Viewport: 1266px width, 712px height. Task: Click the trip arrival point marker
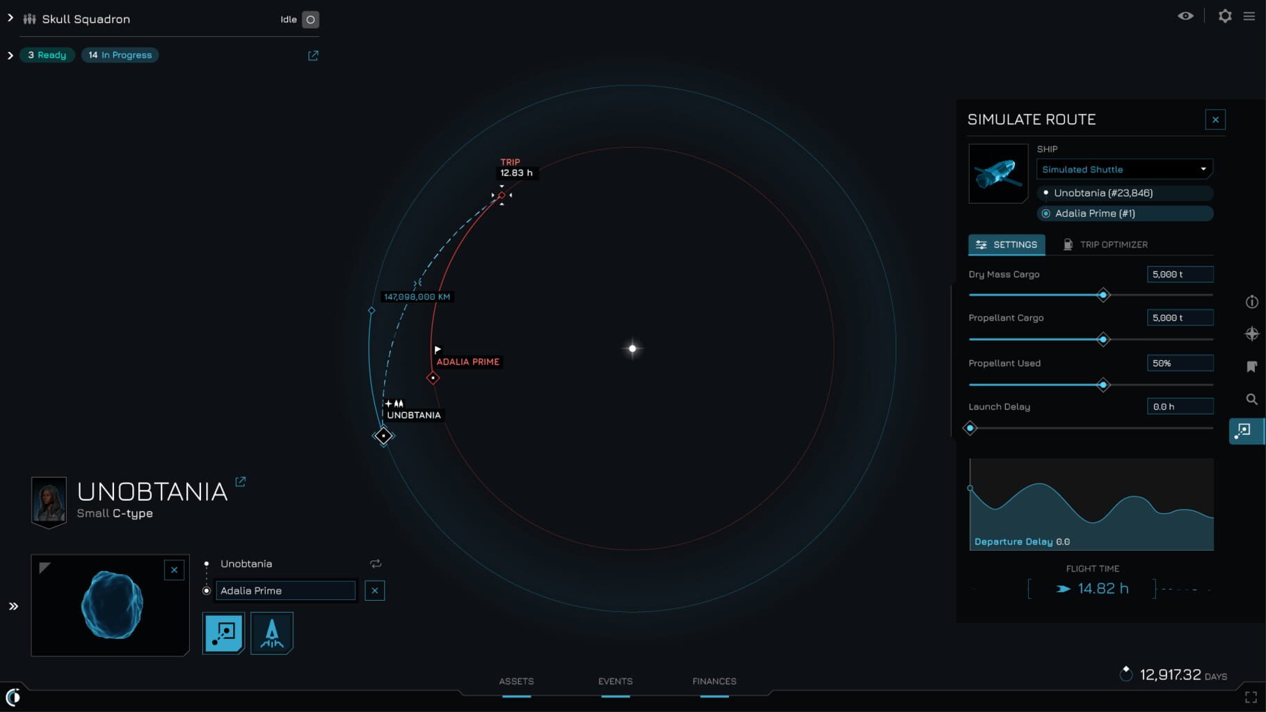pyautogui.click(x=502, y=195)
